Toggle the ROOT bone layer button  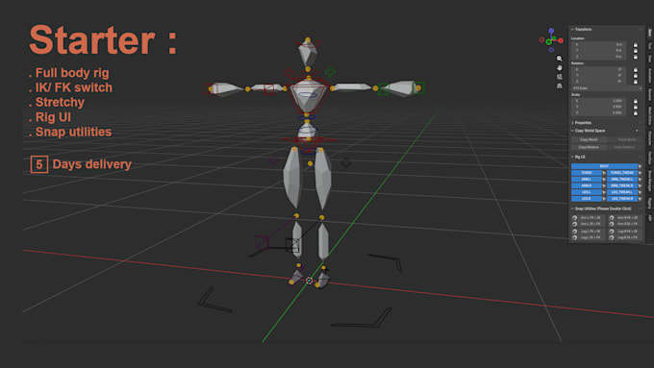604,166
